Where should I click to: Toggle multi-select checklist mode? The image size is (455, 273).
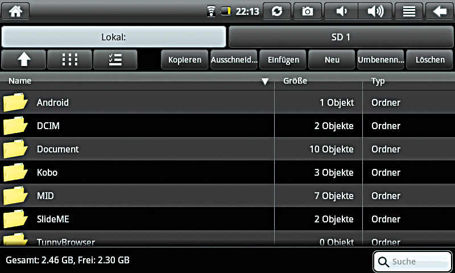click(x=115, y=60)
